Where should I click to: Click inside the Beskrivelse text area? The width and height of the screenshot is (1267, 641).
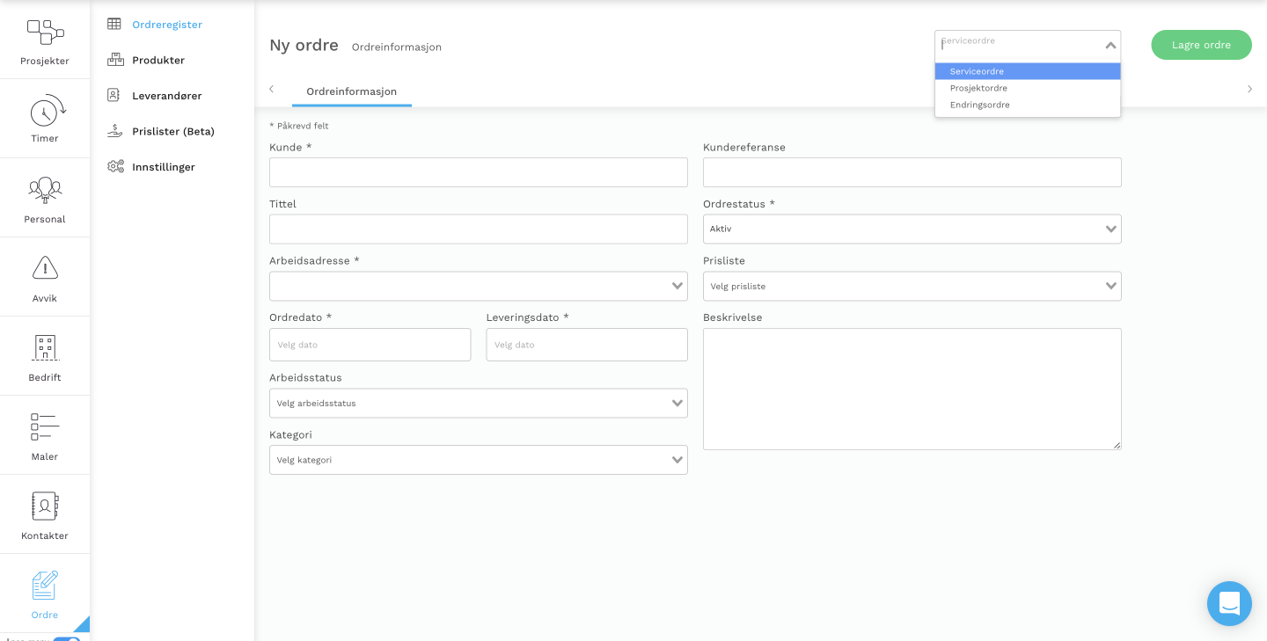point(912,390)
